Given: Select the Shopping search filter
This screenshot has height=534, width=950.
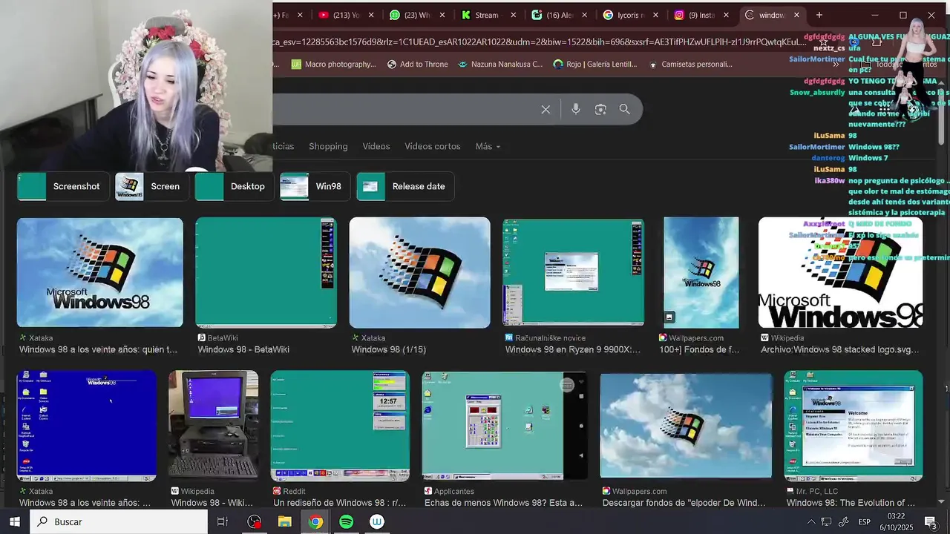Looking at the screenshot, I should tap(328, 147).
